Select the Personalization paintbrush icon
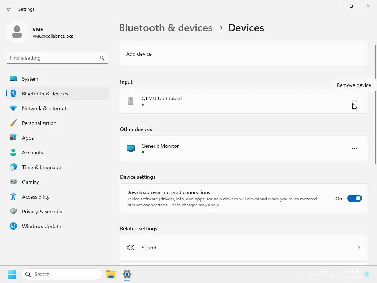 click(x=13, y=123)
